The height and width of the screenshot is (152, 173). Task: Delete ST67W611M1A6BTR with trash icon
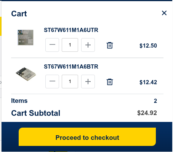(x=110, y=82)
